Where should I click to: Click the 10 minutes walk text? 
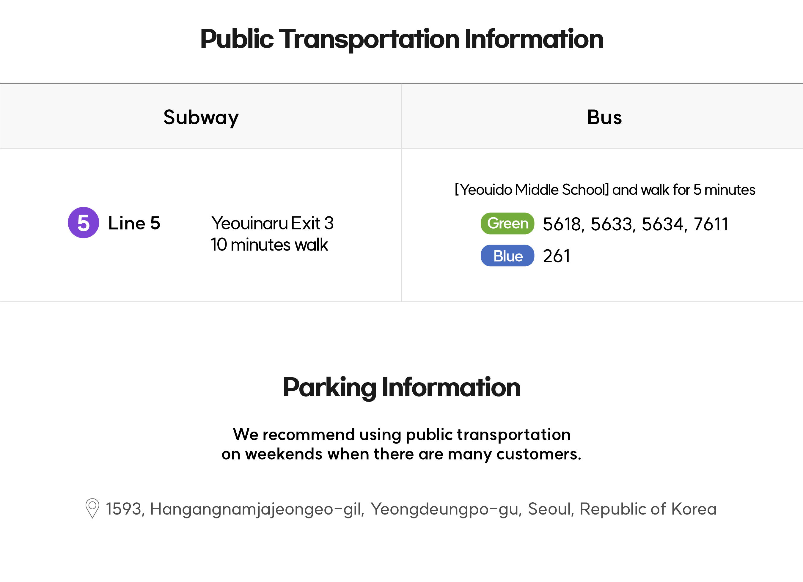pyautogui.click(x=269, y=245)
